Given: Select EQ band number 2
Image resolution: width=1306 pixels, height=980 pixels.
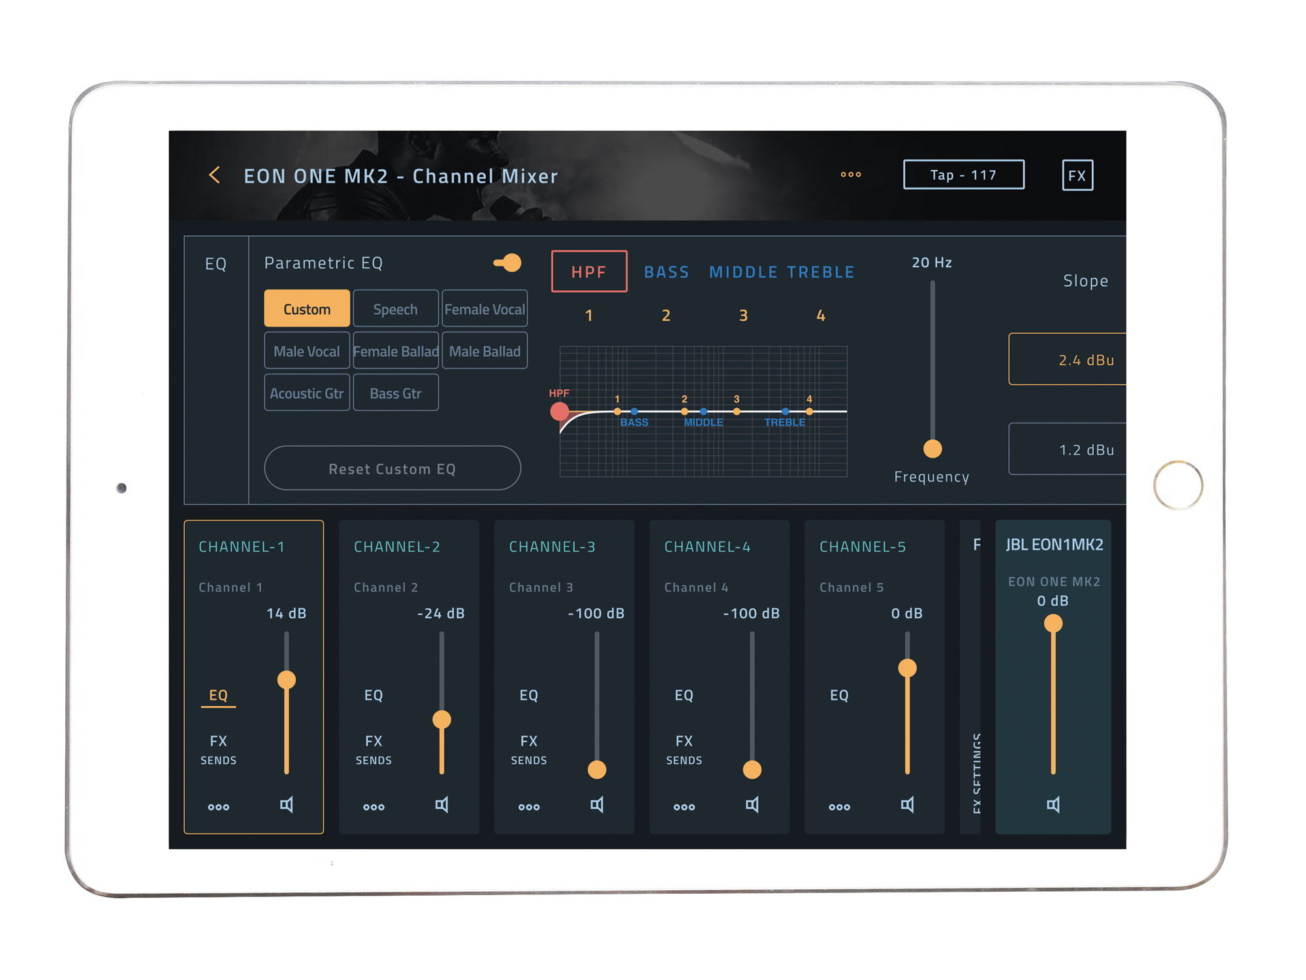Looking at the screenshot, I should tap(666, 316).
